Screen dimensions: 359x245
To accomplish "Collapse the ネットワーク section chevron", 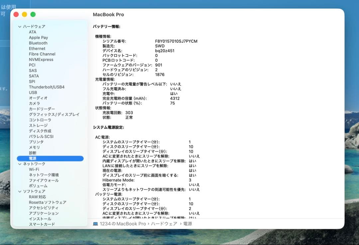I will click(20, 164).
